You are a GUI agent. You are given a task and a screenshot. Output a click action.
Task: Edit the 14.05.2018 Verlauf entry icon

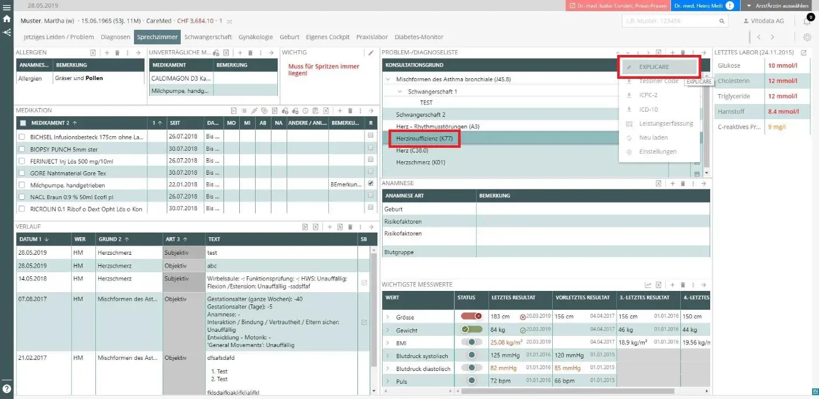pos(364,283)
